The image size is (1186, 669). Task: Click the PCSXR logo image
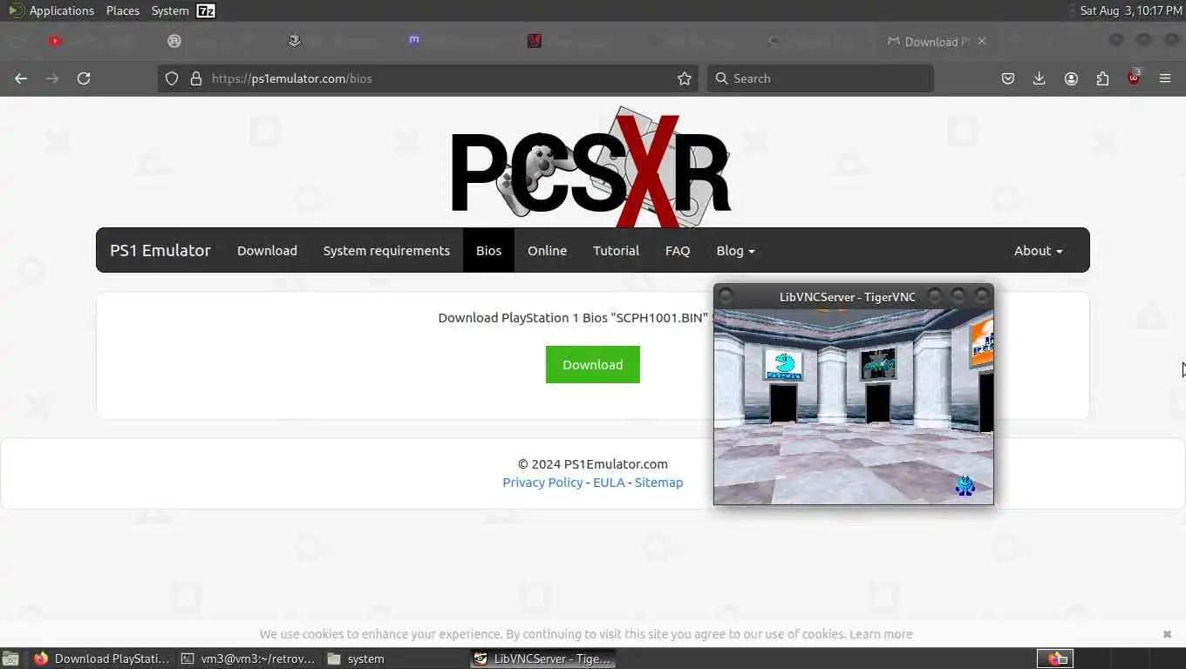pos(591,167)
